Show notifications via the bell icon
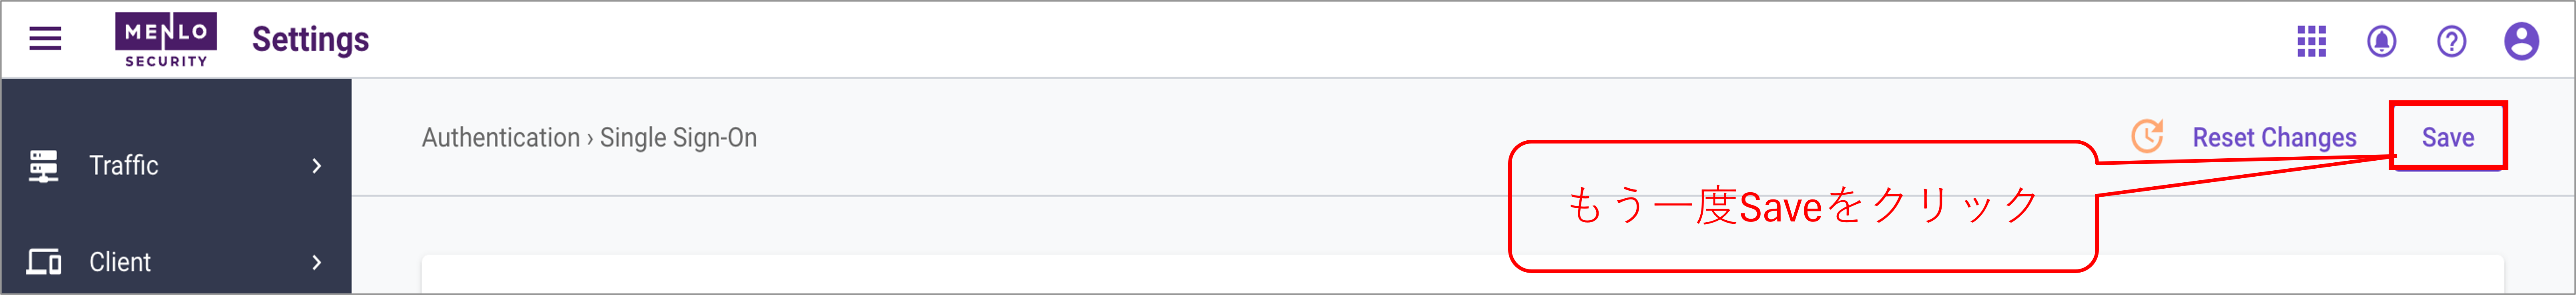Image resolution: width=2576 pixels, height=295 pixels. click(x=2381, y=41)
